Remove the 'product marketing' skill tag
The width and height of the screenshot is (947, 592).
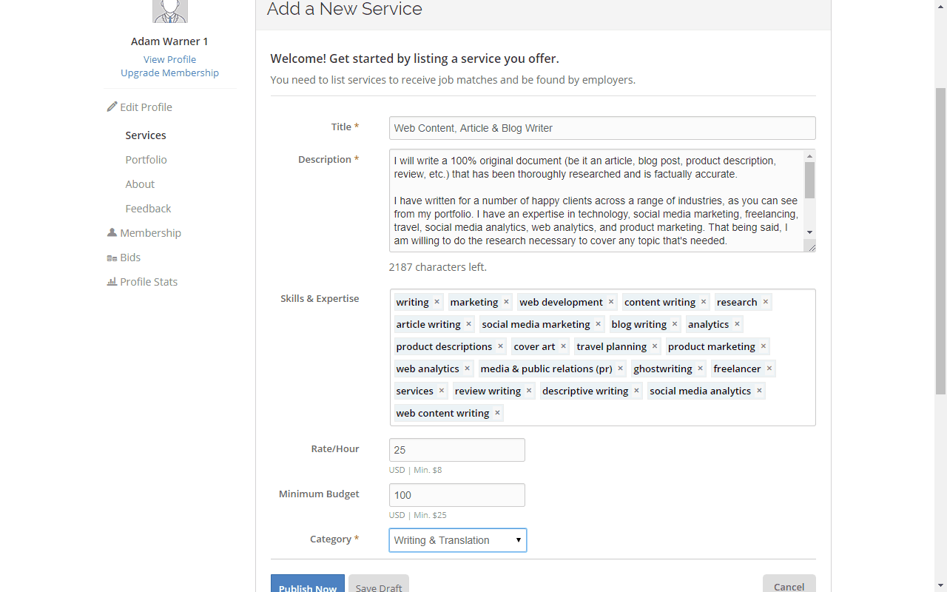point(764,346)
